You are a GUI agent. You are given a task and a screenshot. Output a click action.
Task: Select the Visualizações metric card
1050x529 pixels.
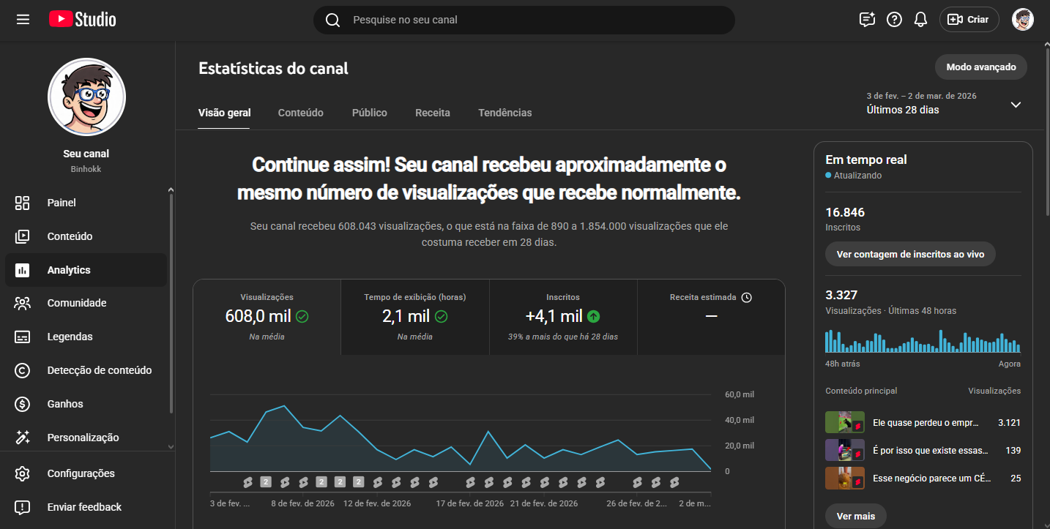pyautogui.click(x=267, y=318)
